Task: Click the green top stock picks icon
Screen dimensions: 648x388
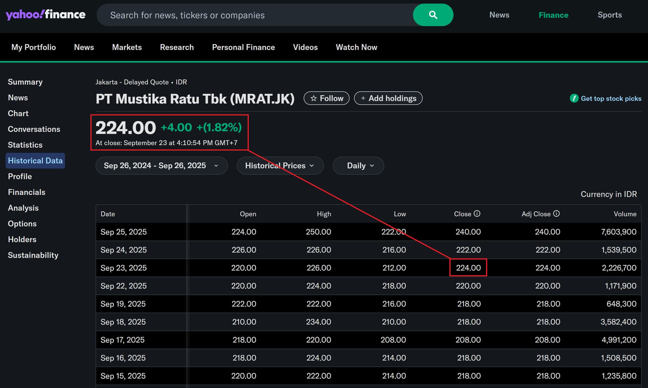Action: pyautogui.click(x=574, y=98)
